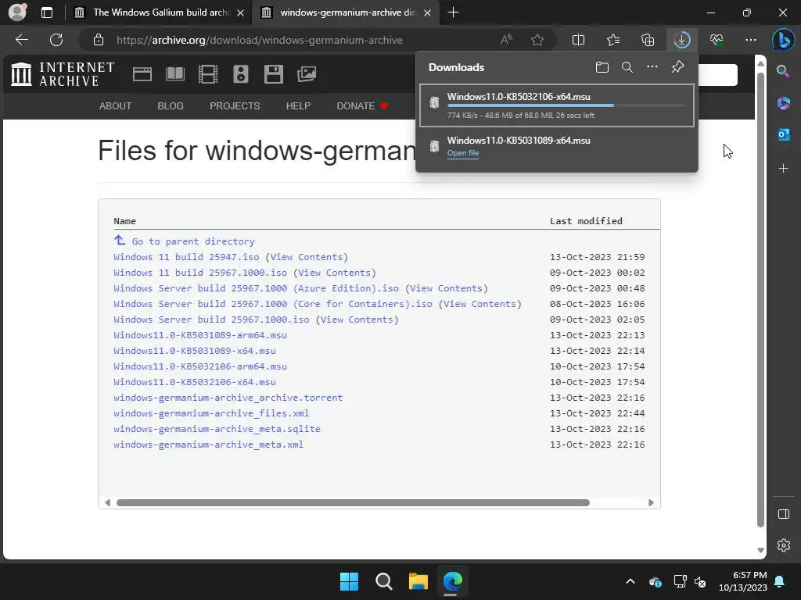Open Outlook sidebar icon
The width and height of the screenshot is (801, 600).
click(783, 134)
